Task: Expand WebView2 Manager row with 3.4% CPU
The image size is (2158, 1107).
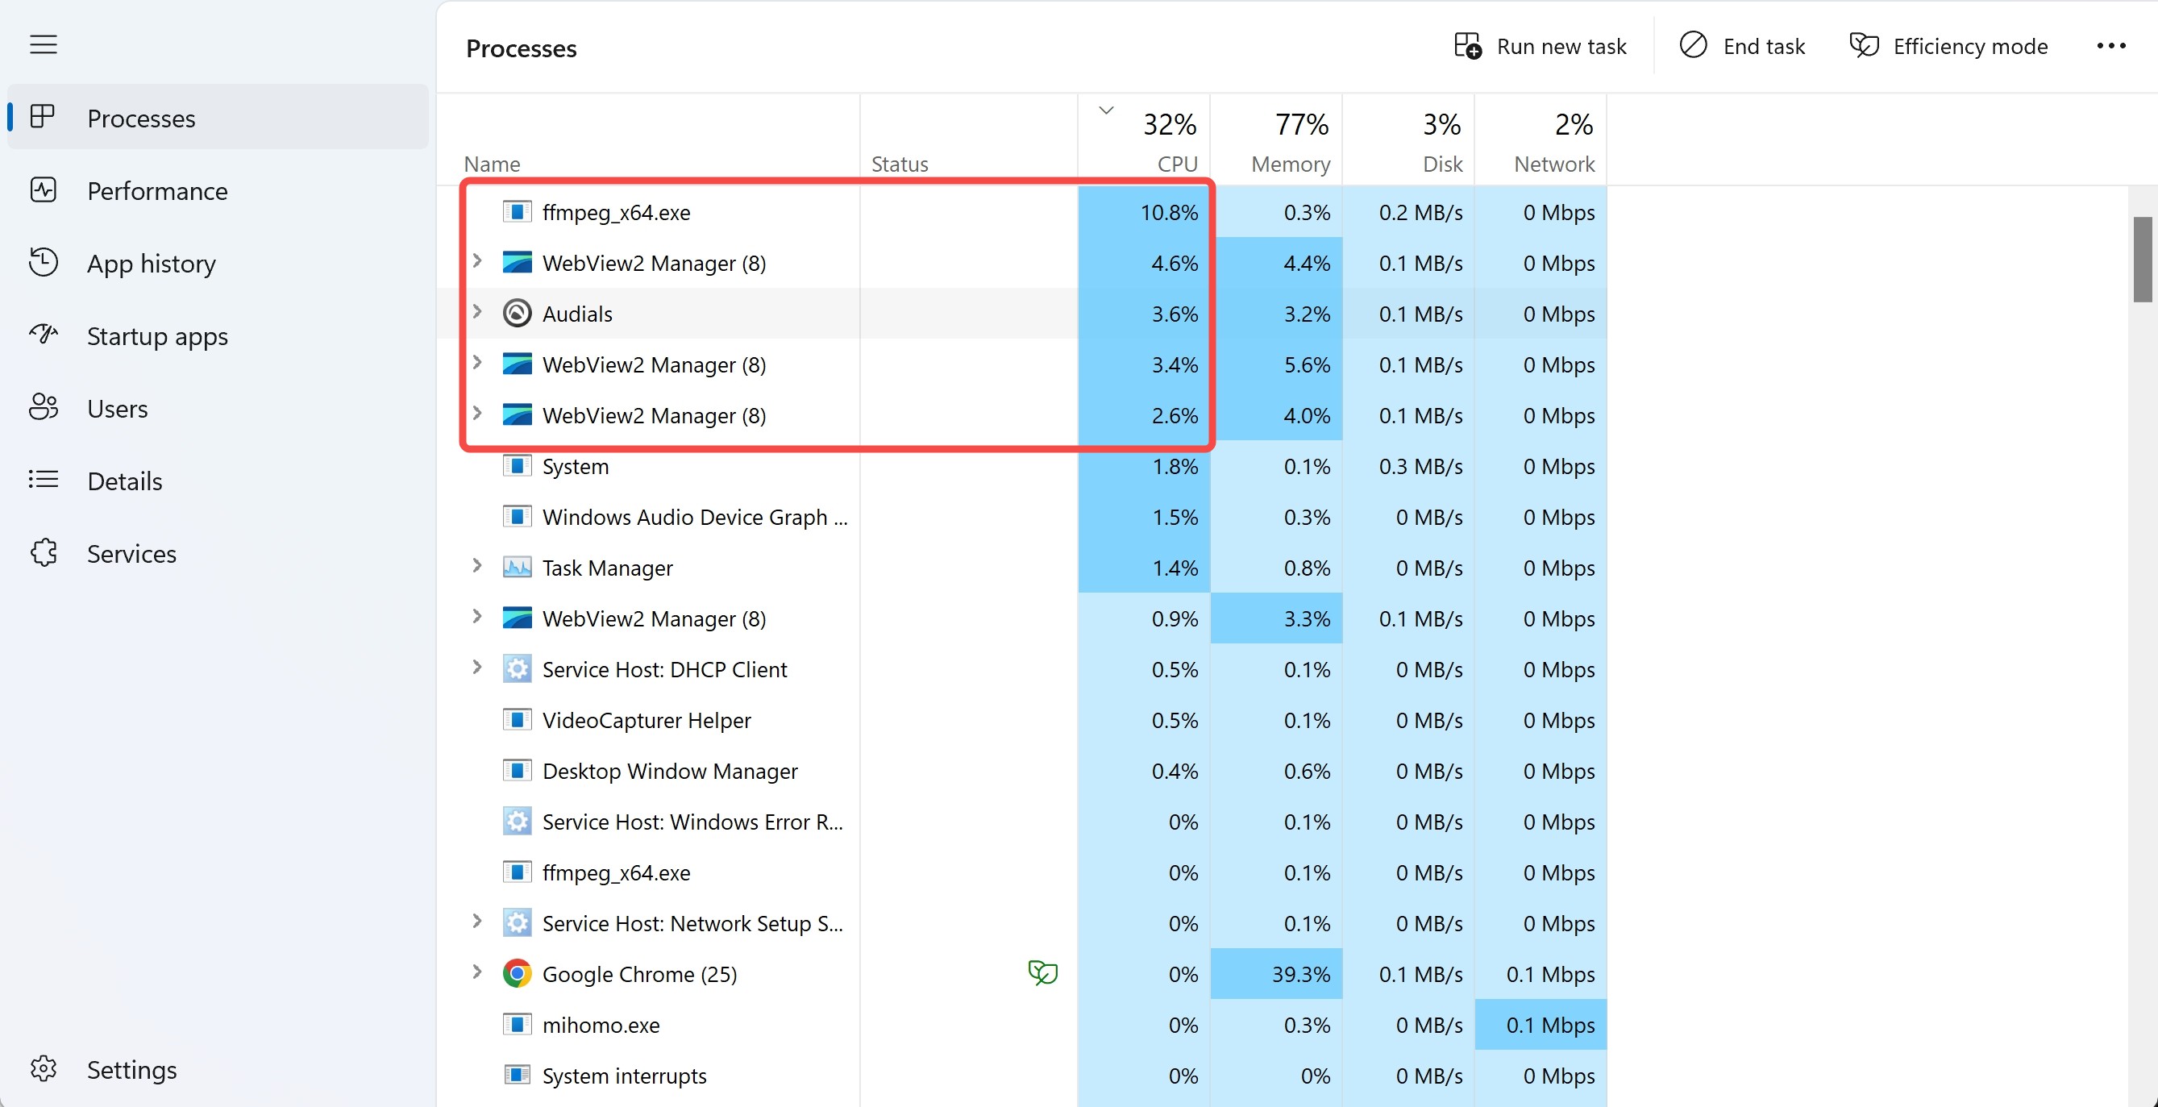Action: (x=477, y=363)
